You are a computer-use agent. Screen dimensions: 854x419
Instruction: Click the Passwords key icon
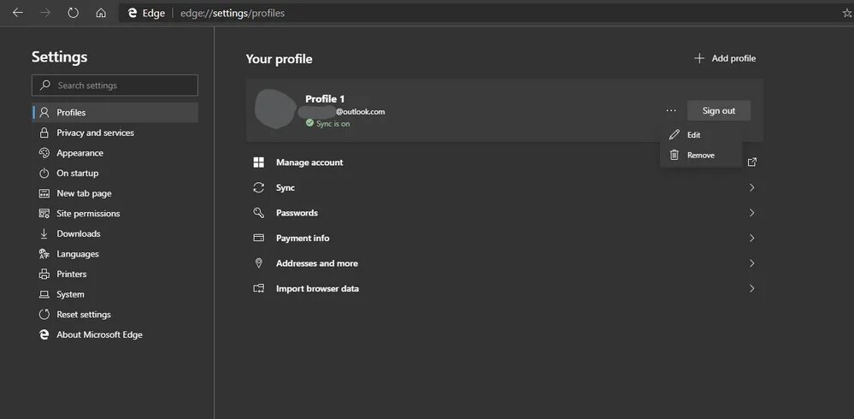click(259, 213)
